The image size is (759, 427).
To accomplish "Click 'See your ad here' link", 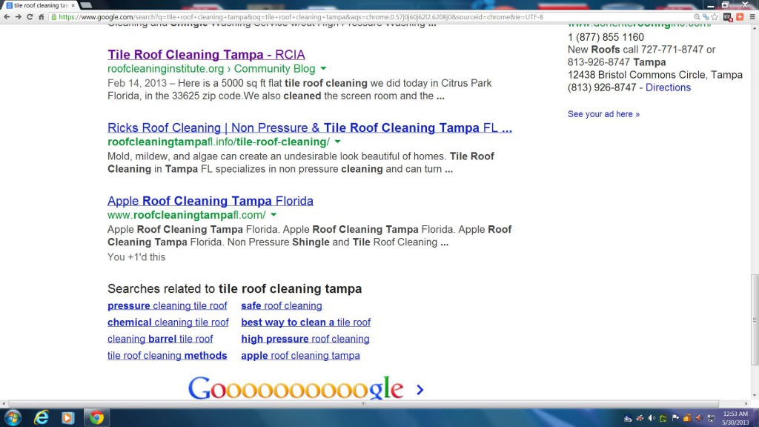I will coord(603,114).
